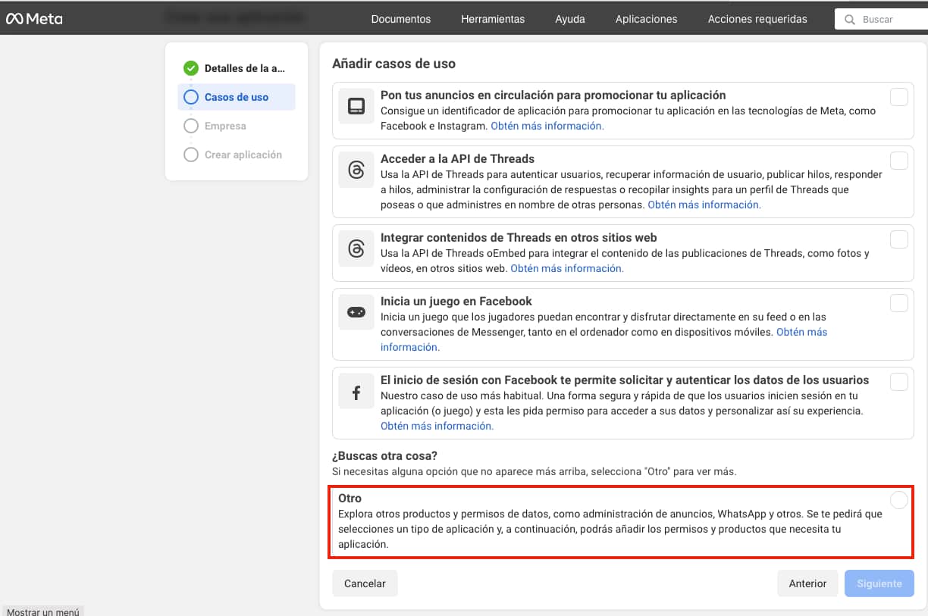The image size is (928, 616).
Task: Click the Siguiente button
Action: pyautogui.click(x=879, y=583)
